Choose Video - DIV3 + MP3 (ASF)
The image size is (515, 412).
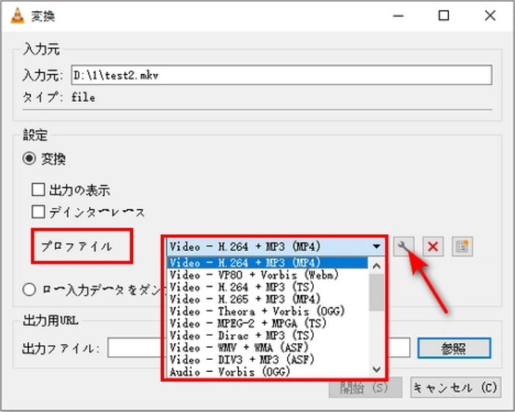267,360
